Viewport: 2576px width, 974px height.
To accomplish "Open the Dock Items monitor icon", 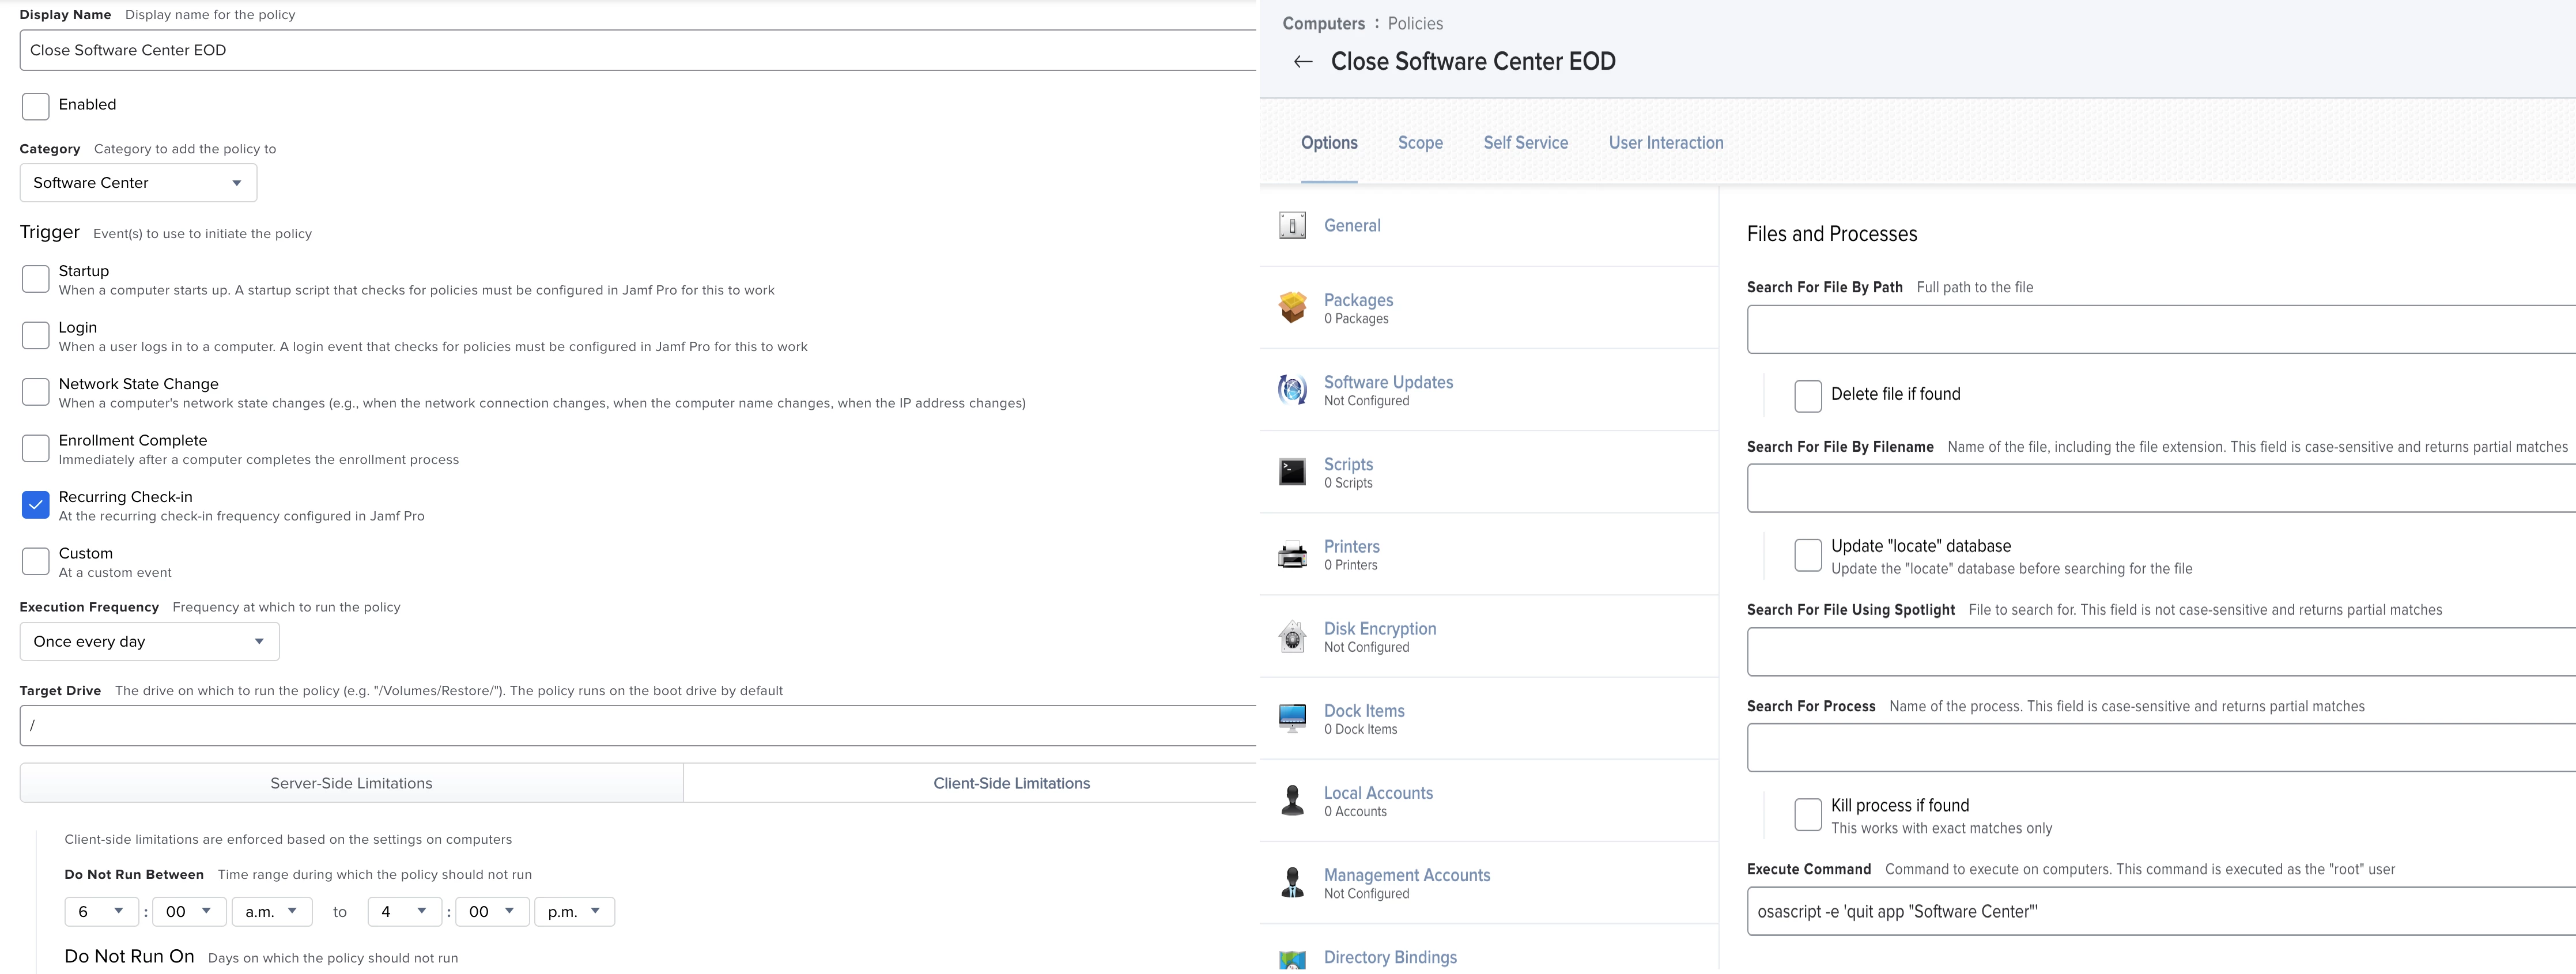I will point(1292,718).
